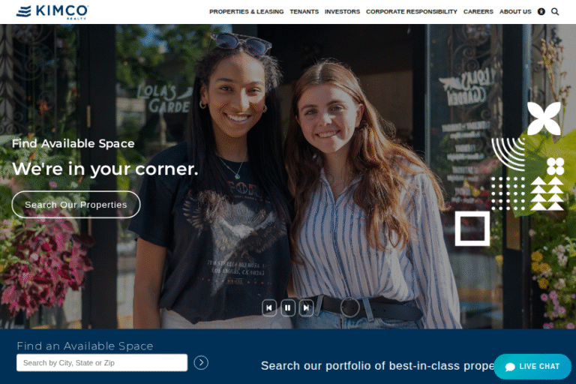576x384 pixels.
Task: Open the Tenants menu
Action: point(304,12)
